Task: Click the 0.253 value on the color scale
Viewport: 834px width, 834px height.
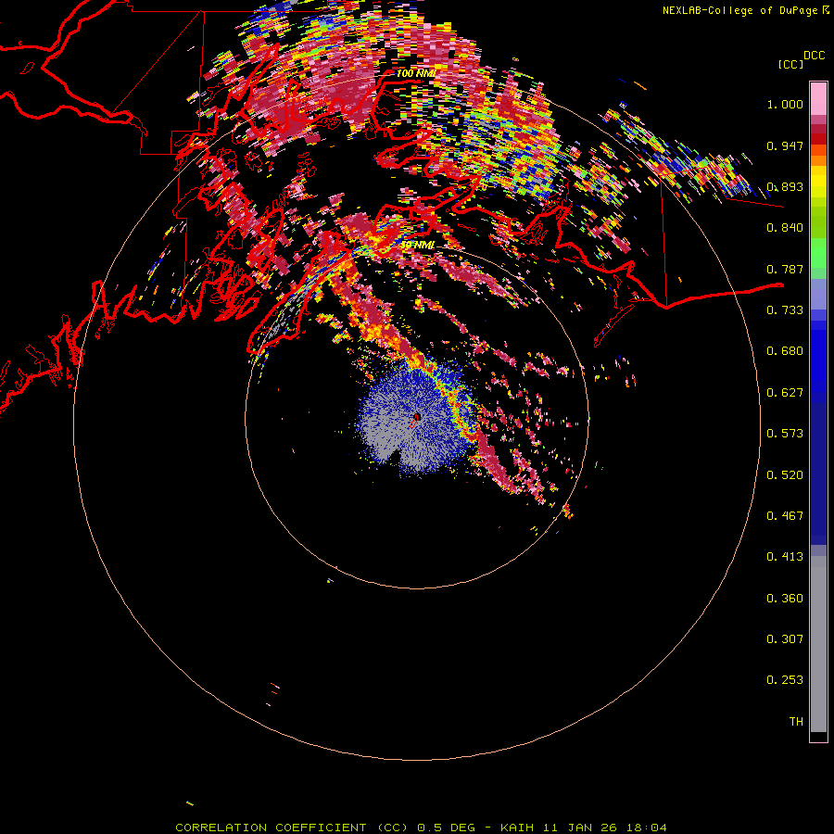Action: pyautogui.click(x=785, y=680)
